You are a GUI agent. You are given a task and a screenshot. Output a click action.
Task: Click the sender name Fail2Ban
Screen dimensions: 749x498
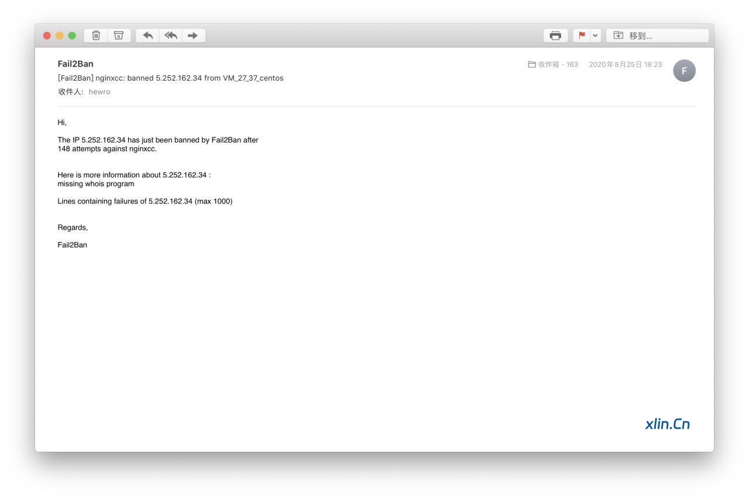[x=75, y=64]
